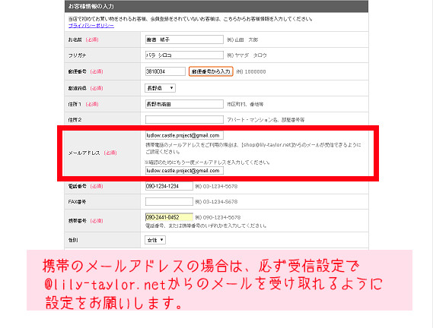Click the メールアドレス label

(x=84, y=153)
